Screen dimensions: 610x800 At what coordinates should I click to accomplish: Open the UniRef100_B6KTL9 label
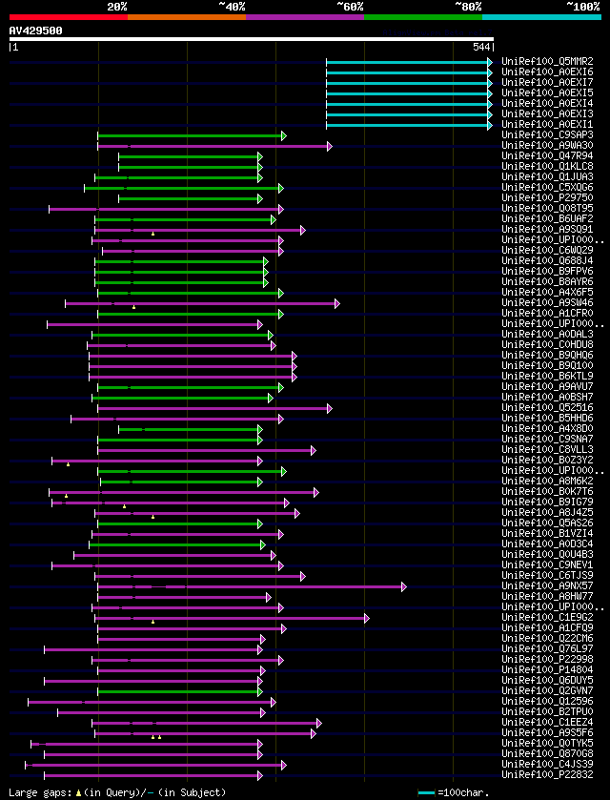(547, 377)
